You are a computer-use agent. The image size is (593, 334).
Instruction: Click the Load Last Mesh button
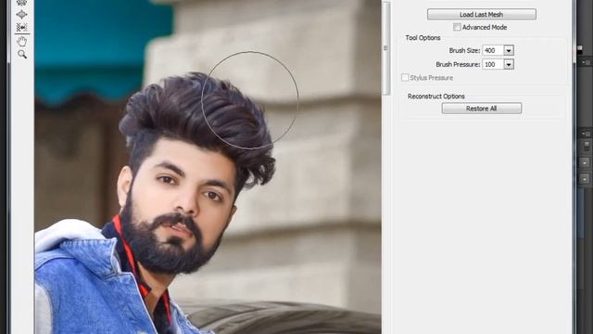(482, 15)
